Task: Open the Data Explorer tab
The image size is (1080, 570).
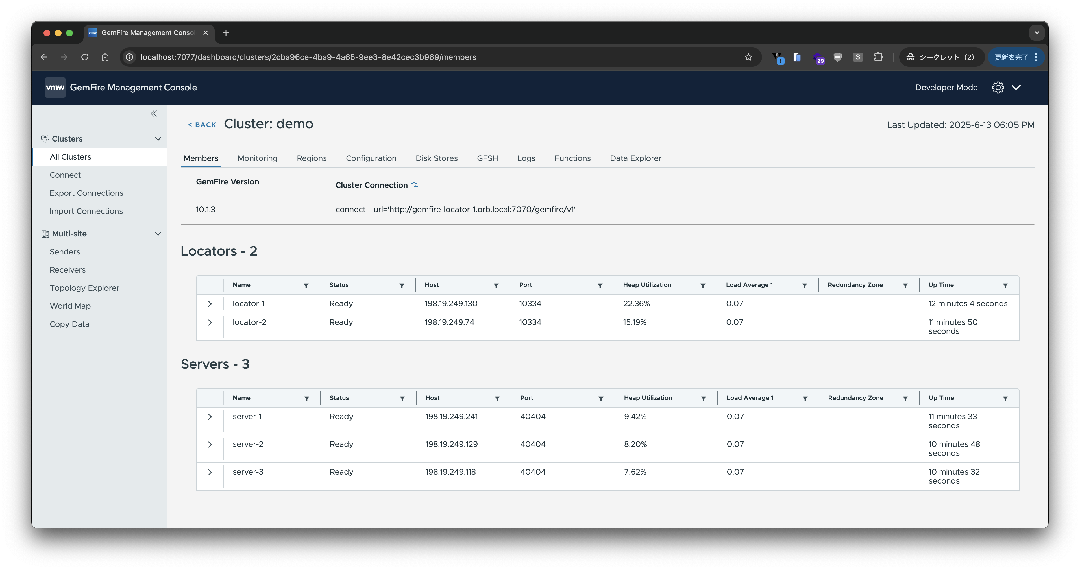Action: (635, 158)
